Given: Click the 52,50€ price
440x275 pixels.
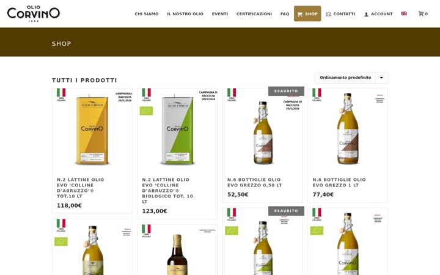Looking at the screenshot, I should (238, 194).
